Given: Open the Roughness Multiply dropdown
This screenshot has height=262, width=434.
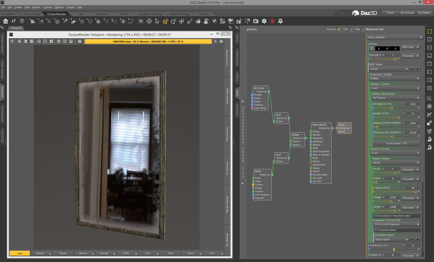Looking at the screenshot, I should 395,79.
